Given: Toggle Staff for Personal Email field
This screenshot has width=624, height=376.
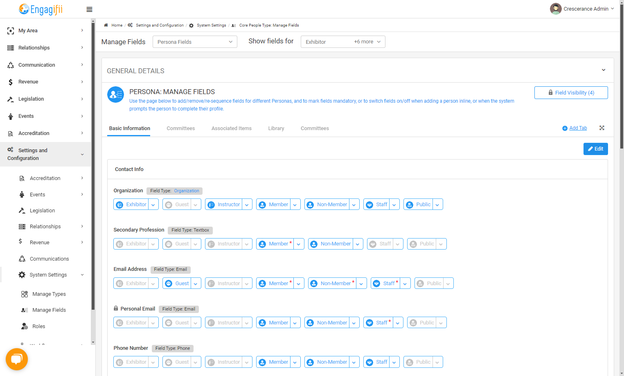Looking at the screenshot, I should pyautogui.click(x=378, y=322).
